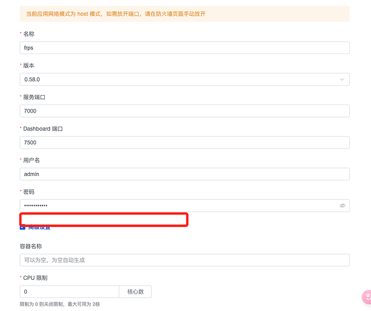371x311 pixels.
Task: Click the CPU 限制 label
Action: pos(35,278)
